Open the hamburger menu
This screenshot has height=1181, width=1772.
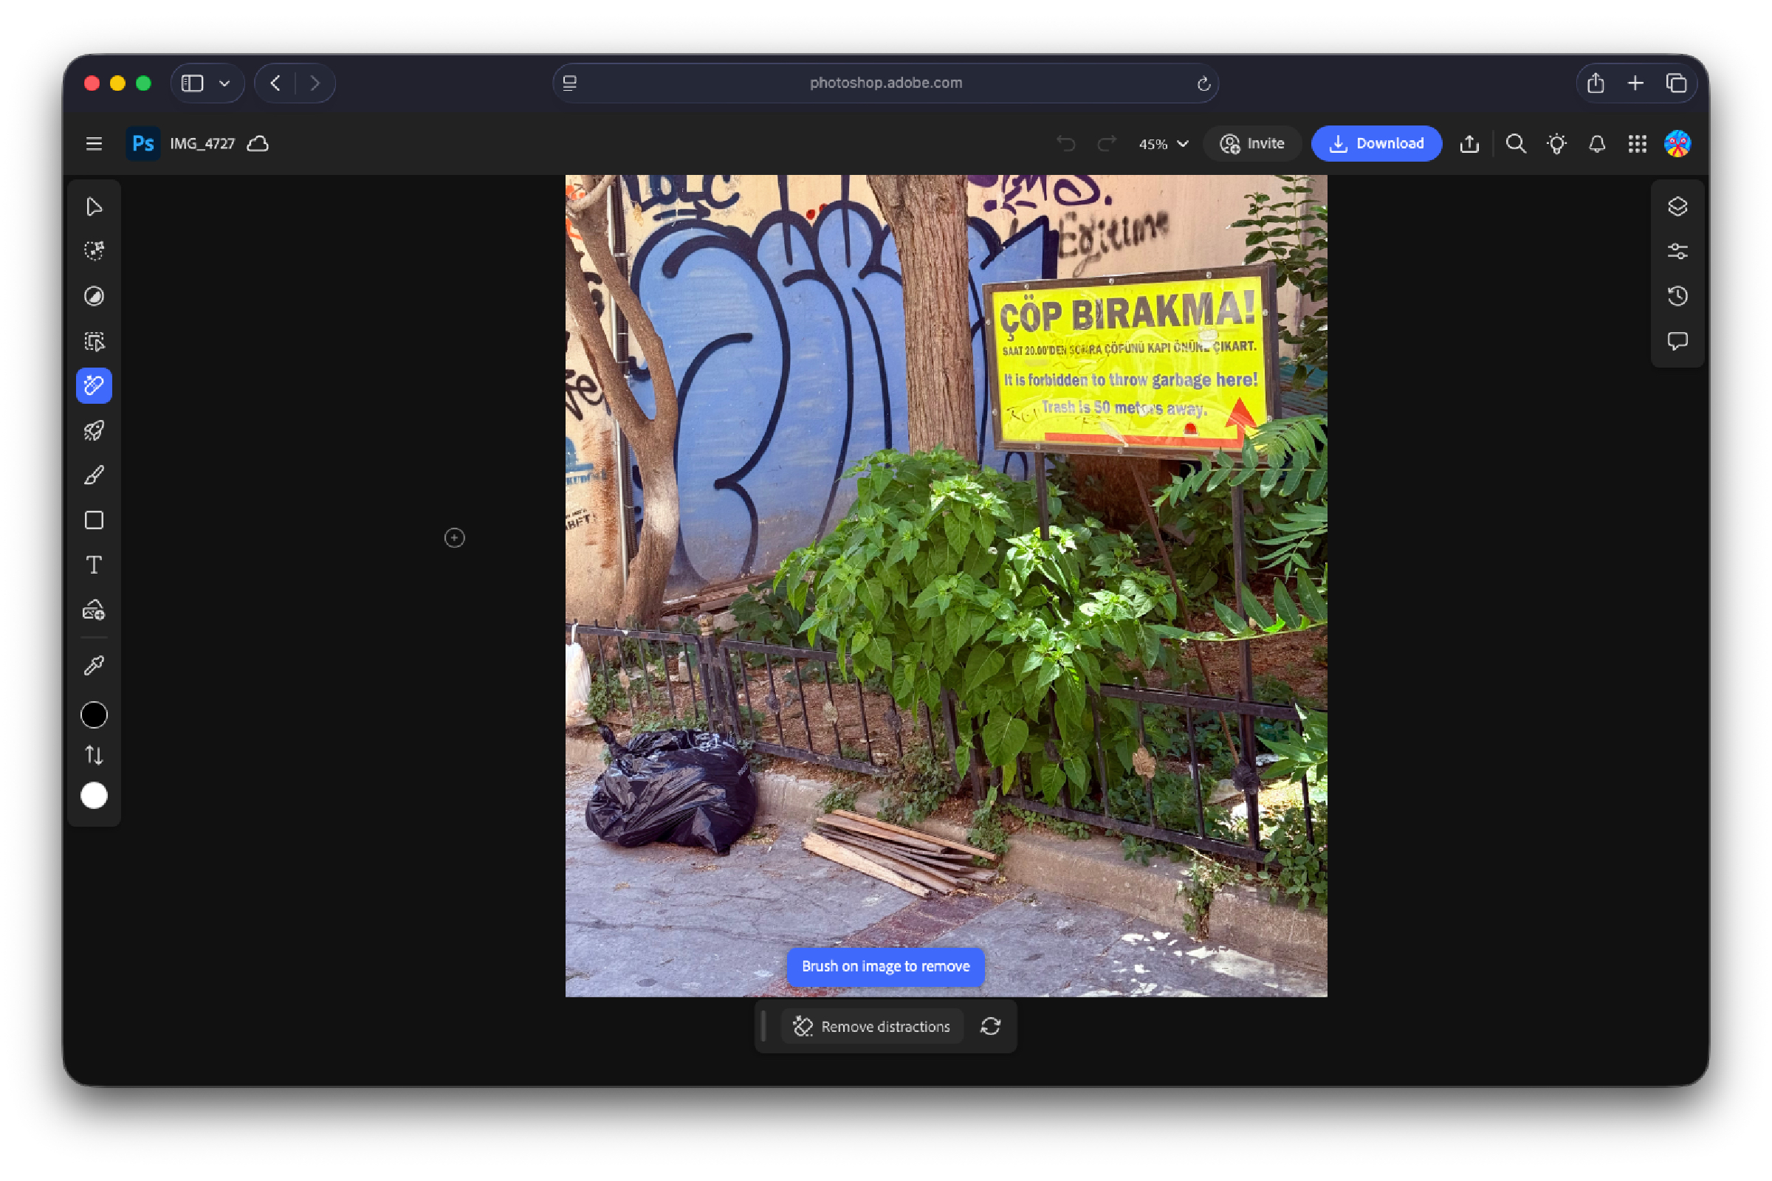[x=93, y=143]
